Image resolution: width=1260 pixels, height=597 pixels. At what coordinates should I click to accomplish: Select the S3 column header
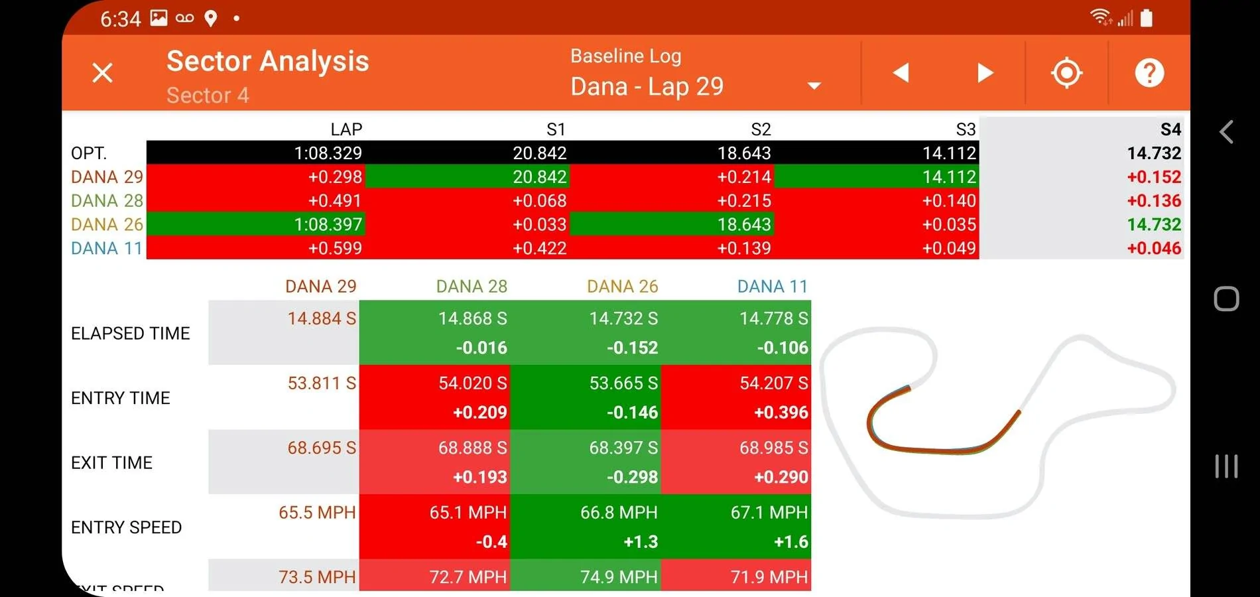pos(966,129)
